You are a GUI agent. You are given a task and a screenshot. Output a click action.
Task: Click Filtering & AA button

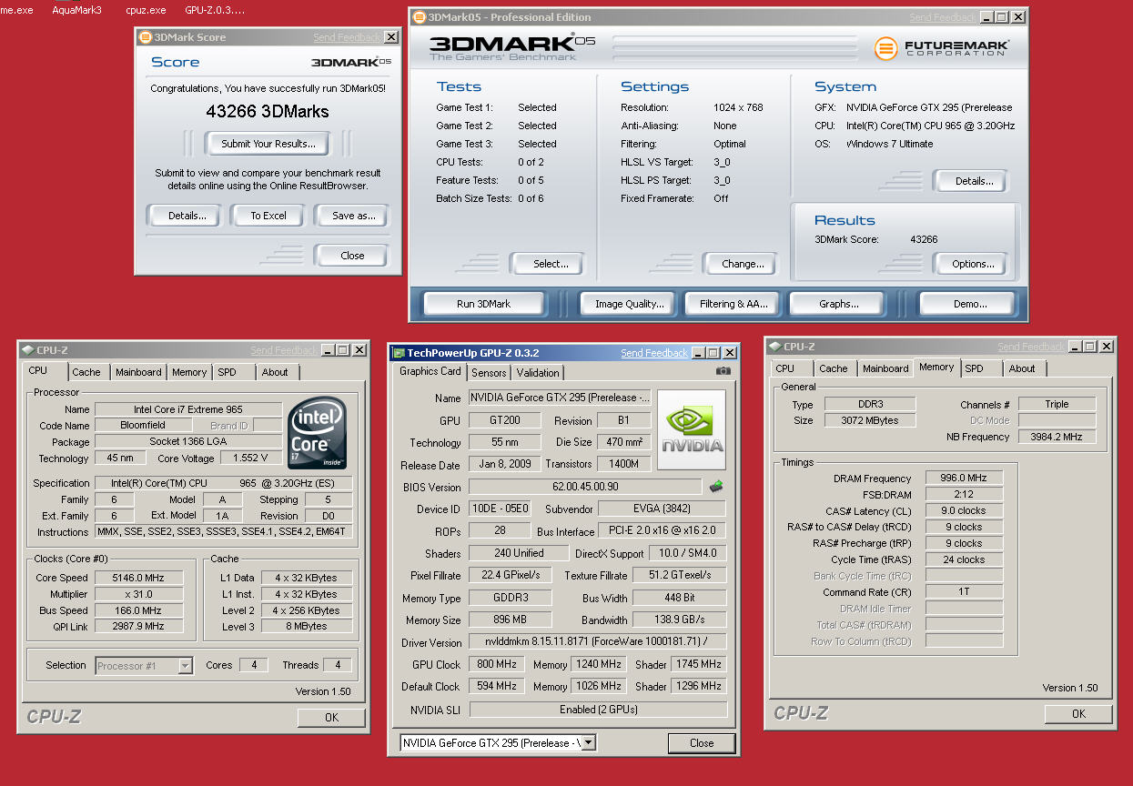click(x=733, y=304)
